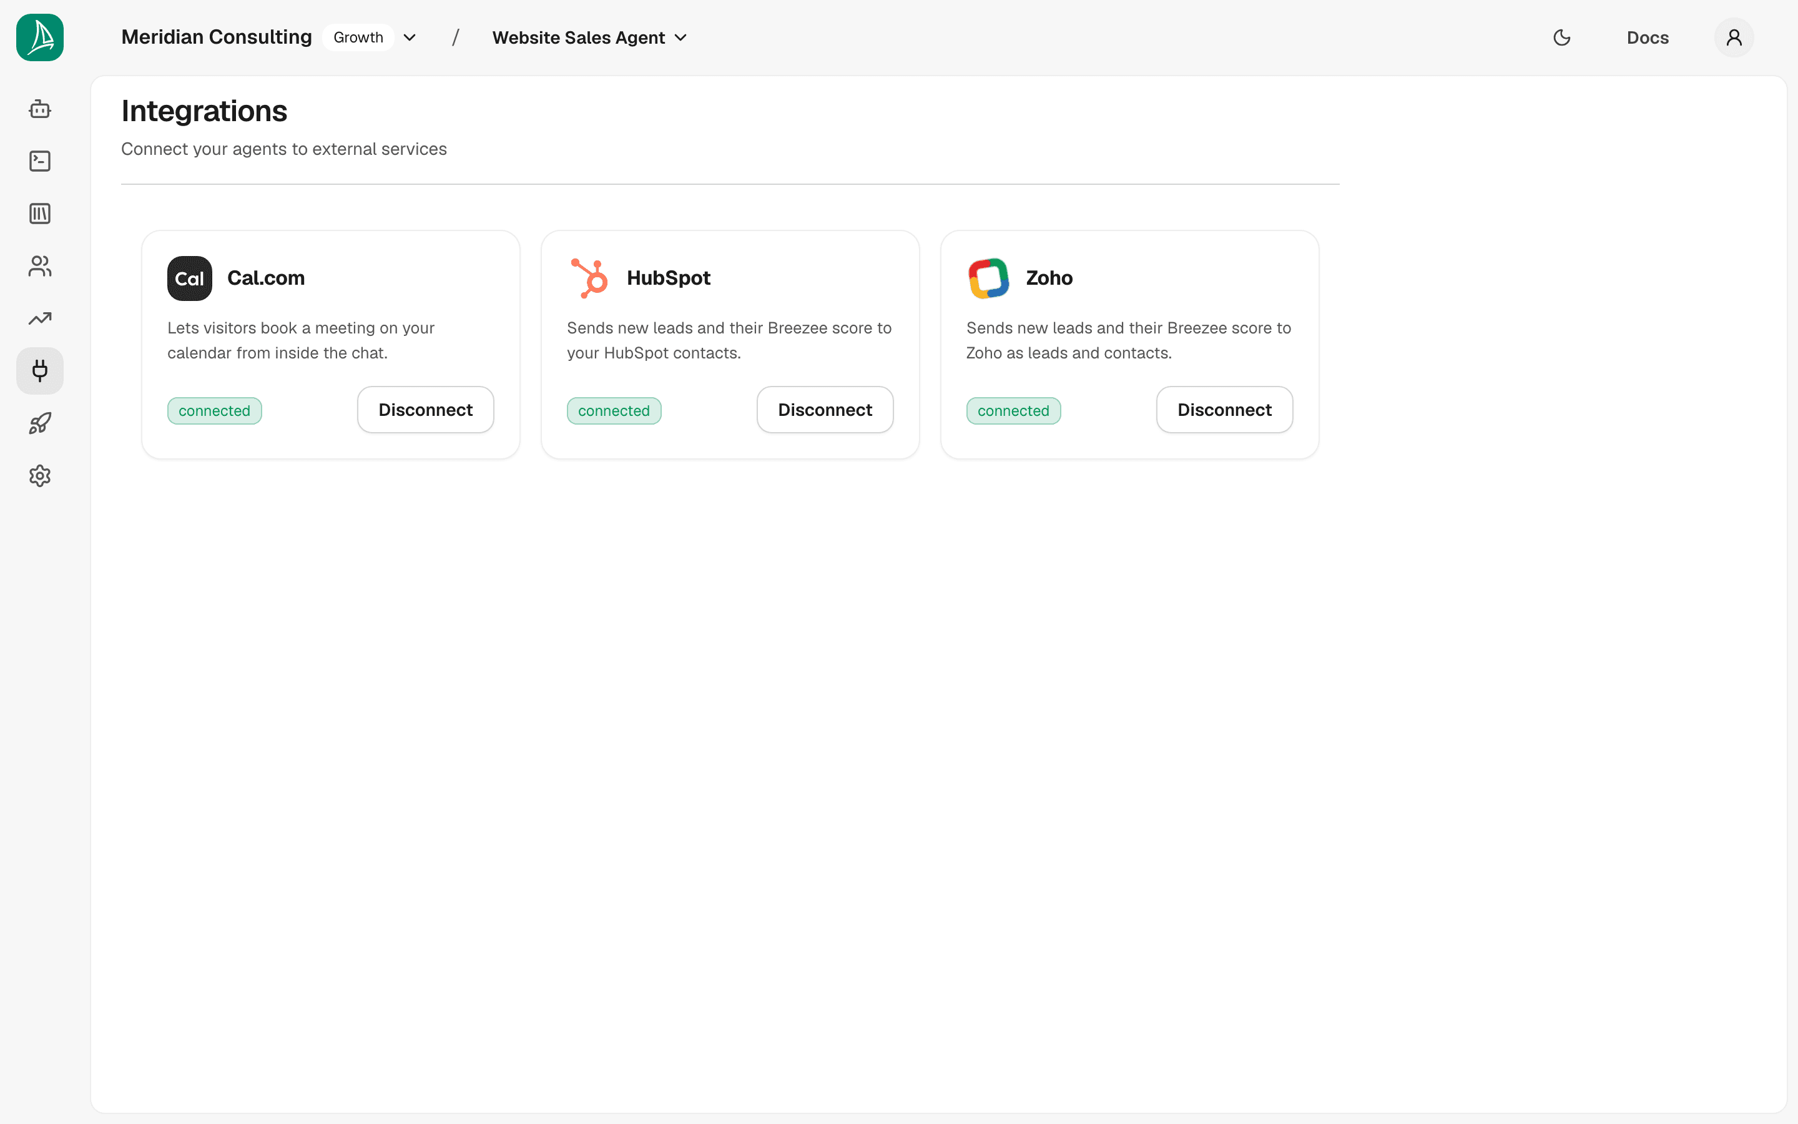Open the user profile avatar
Screen dimensions: 1798x1124
pyautogui.click(x=1734, y=37)
